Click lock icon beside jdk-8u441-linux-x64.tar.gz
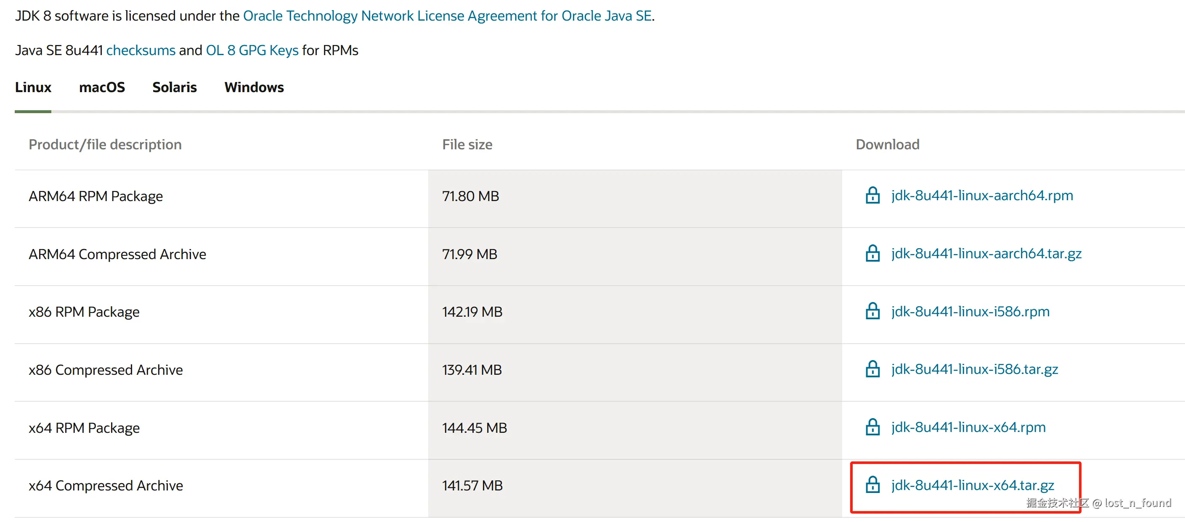This screenshot has width=1185, height=522. click(x=872, y=485)
